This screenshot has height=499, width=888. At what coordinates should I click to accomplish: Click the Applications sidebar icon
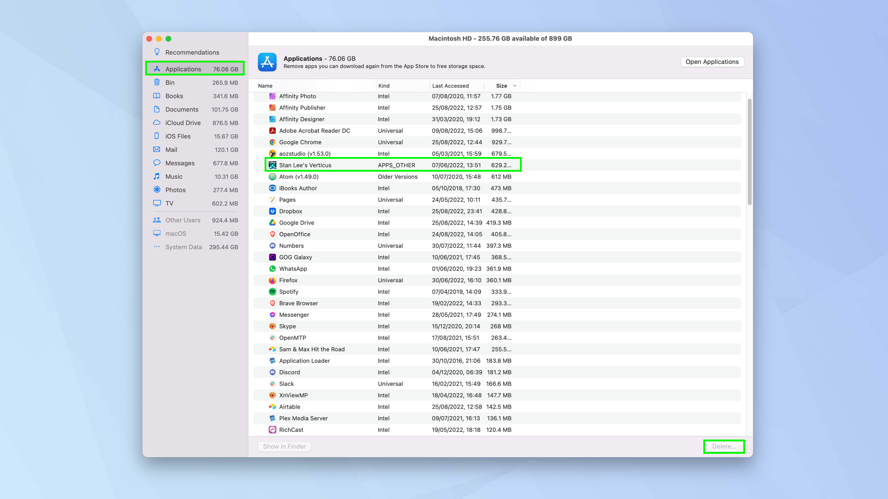point(157,69)
